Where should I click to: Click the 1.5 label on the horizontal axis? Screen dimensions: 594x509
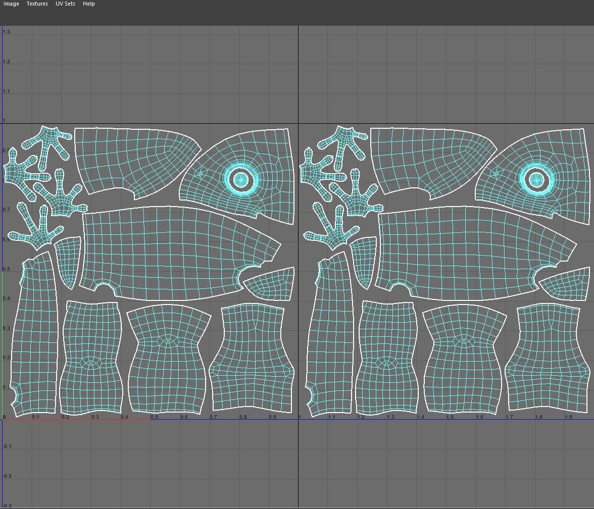pos(450,417)
